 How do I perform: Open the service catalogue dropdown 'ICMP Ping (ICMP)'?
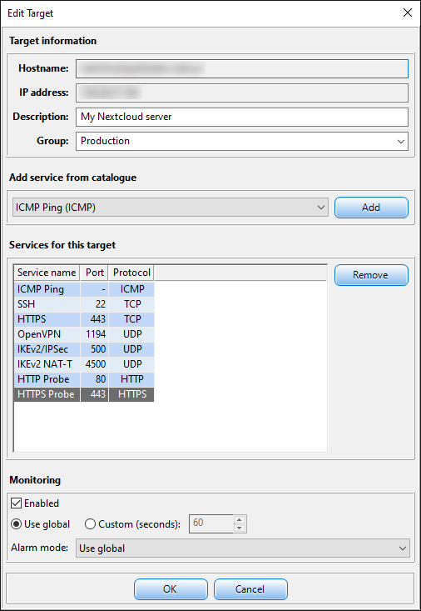[x=171, y=208]
